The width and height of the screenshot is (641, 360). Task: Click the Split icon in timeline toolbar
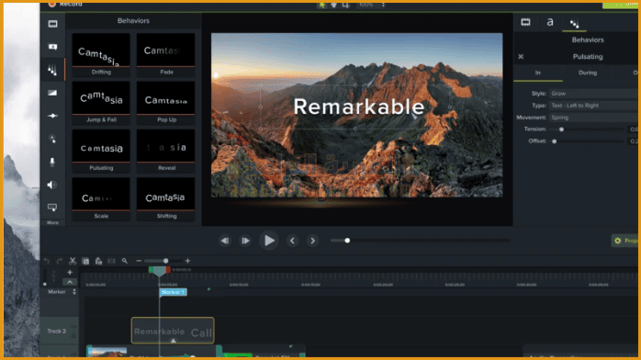point(111,261)
